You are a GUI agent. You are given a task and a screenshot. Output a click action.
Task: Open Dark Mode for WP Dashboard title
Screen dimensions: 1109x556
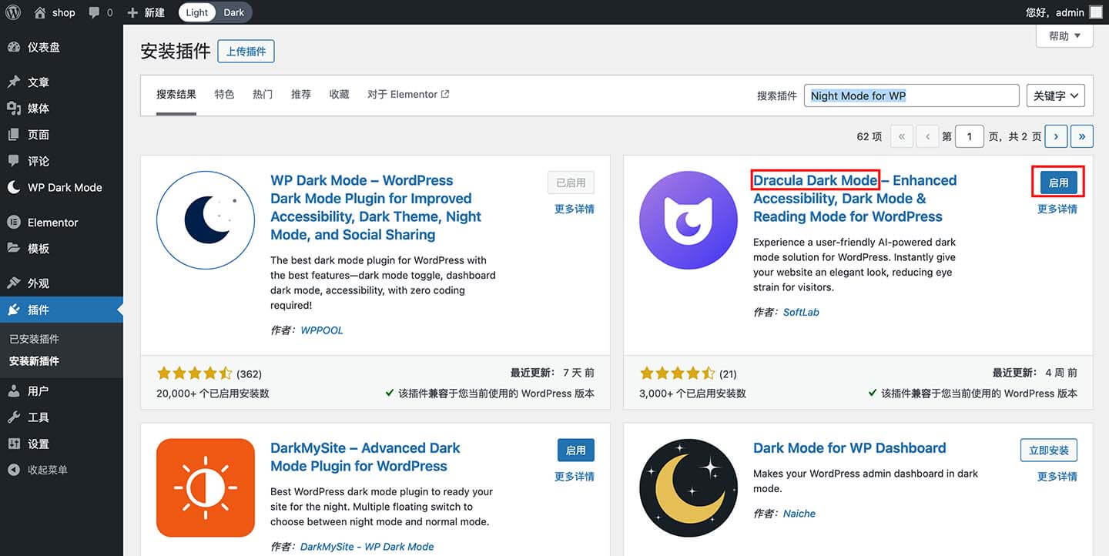(849, 448)
